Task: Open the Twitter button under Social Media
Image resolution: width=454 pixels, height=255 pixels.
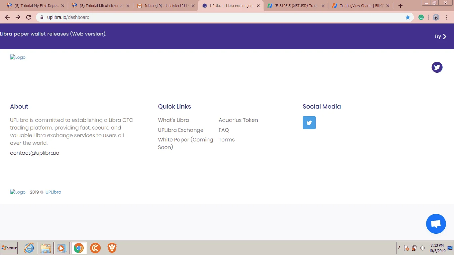Action: (309, 123)
